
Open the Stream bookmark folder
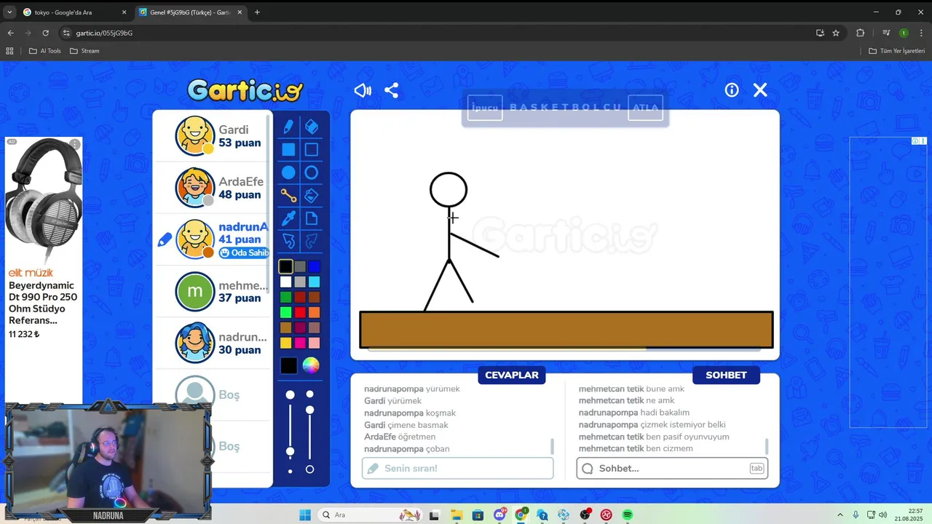(x=84, y=51)
